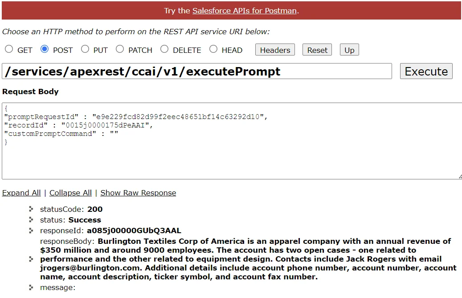The height and width of the screenshot is (298, 462).
Task: Expand All response nodes
Action: (21, 193)
